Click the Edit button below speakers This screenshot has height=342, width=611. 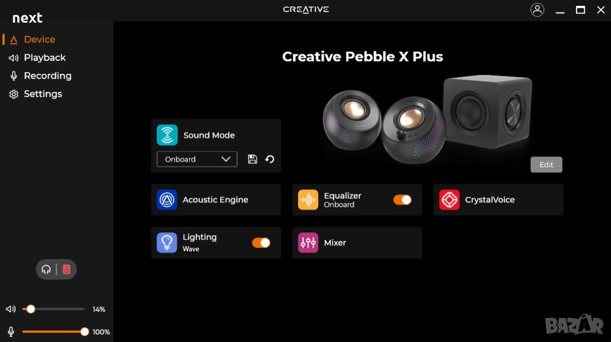(547, 165)
